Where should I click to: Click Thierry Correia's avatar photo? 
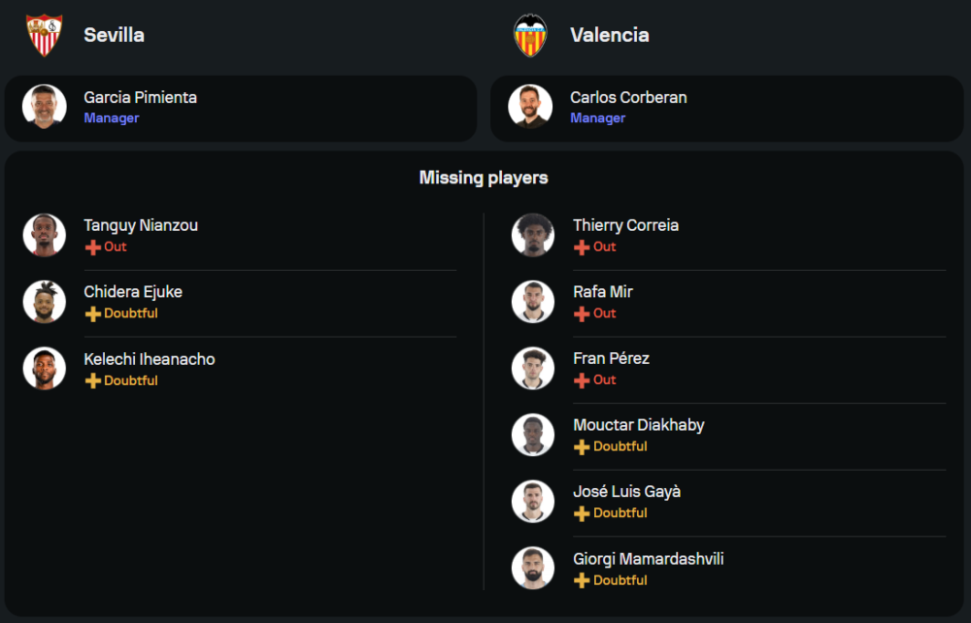(x=533, y=235)
